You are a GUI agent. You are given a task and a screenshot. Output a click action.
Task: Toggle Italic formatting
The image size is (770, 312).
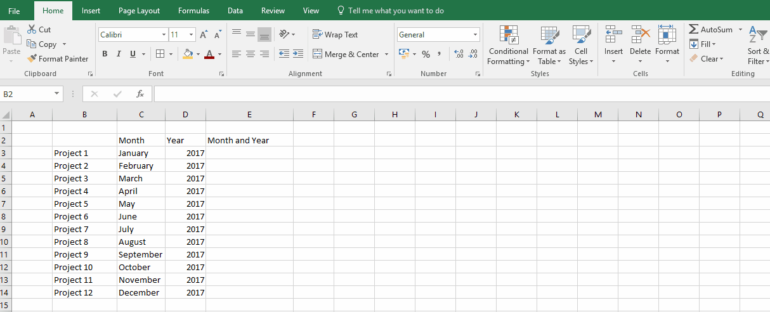pos(119,54)
